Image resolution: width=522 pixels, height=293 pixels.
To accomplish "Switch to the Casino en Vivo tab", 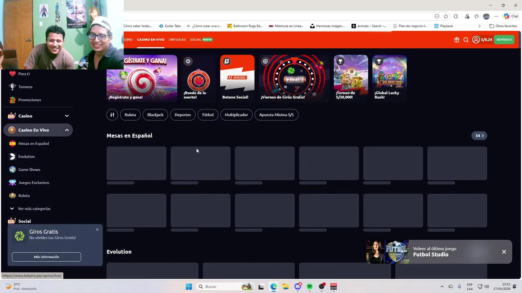I will click(x=150, y=39).
